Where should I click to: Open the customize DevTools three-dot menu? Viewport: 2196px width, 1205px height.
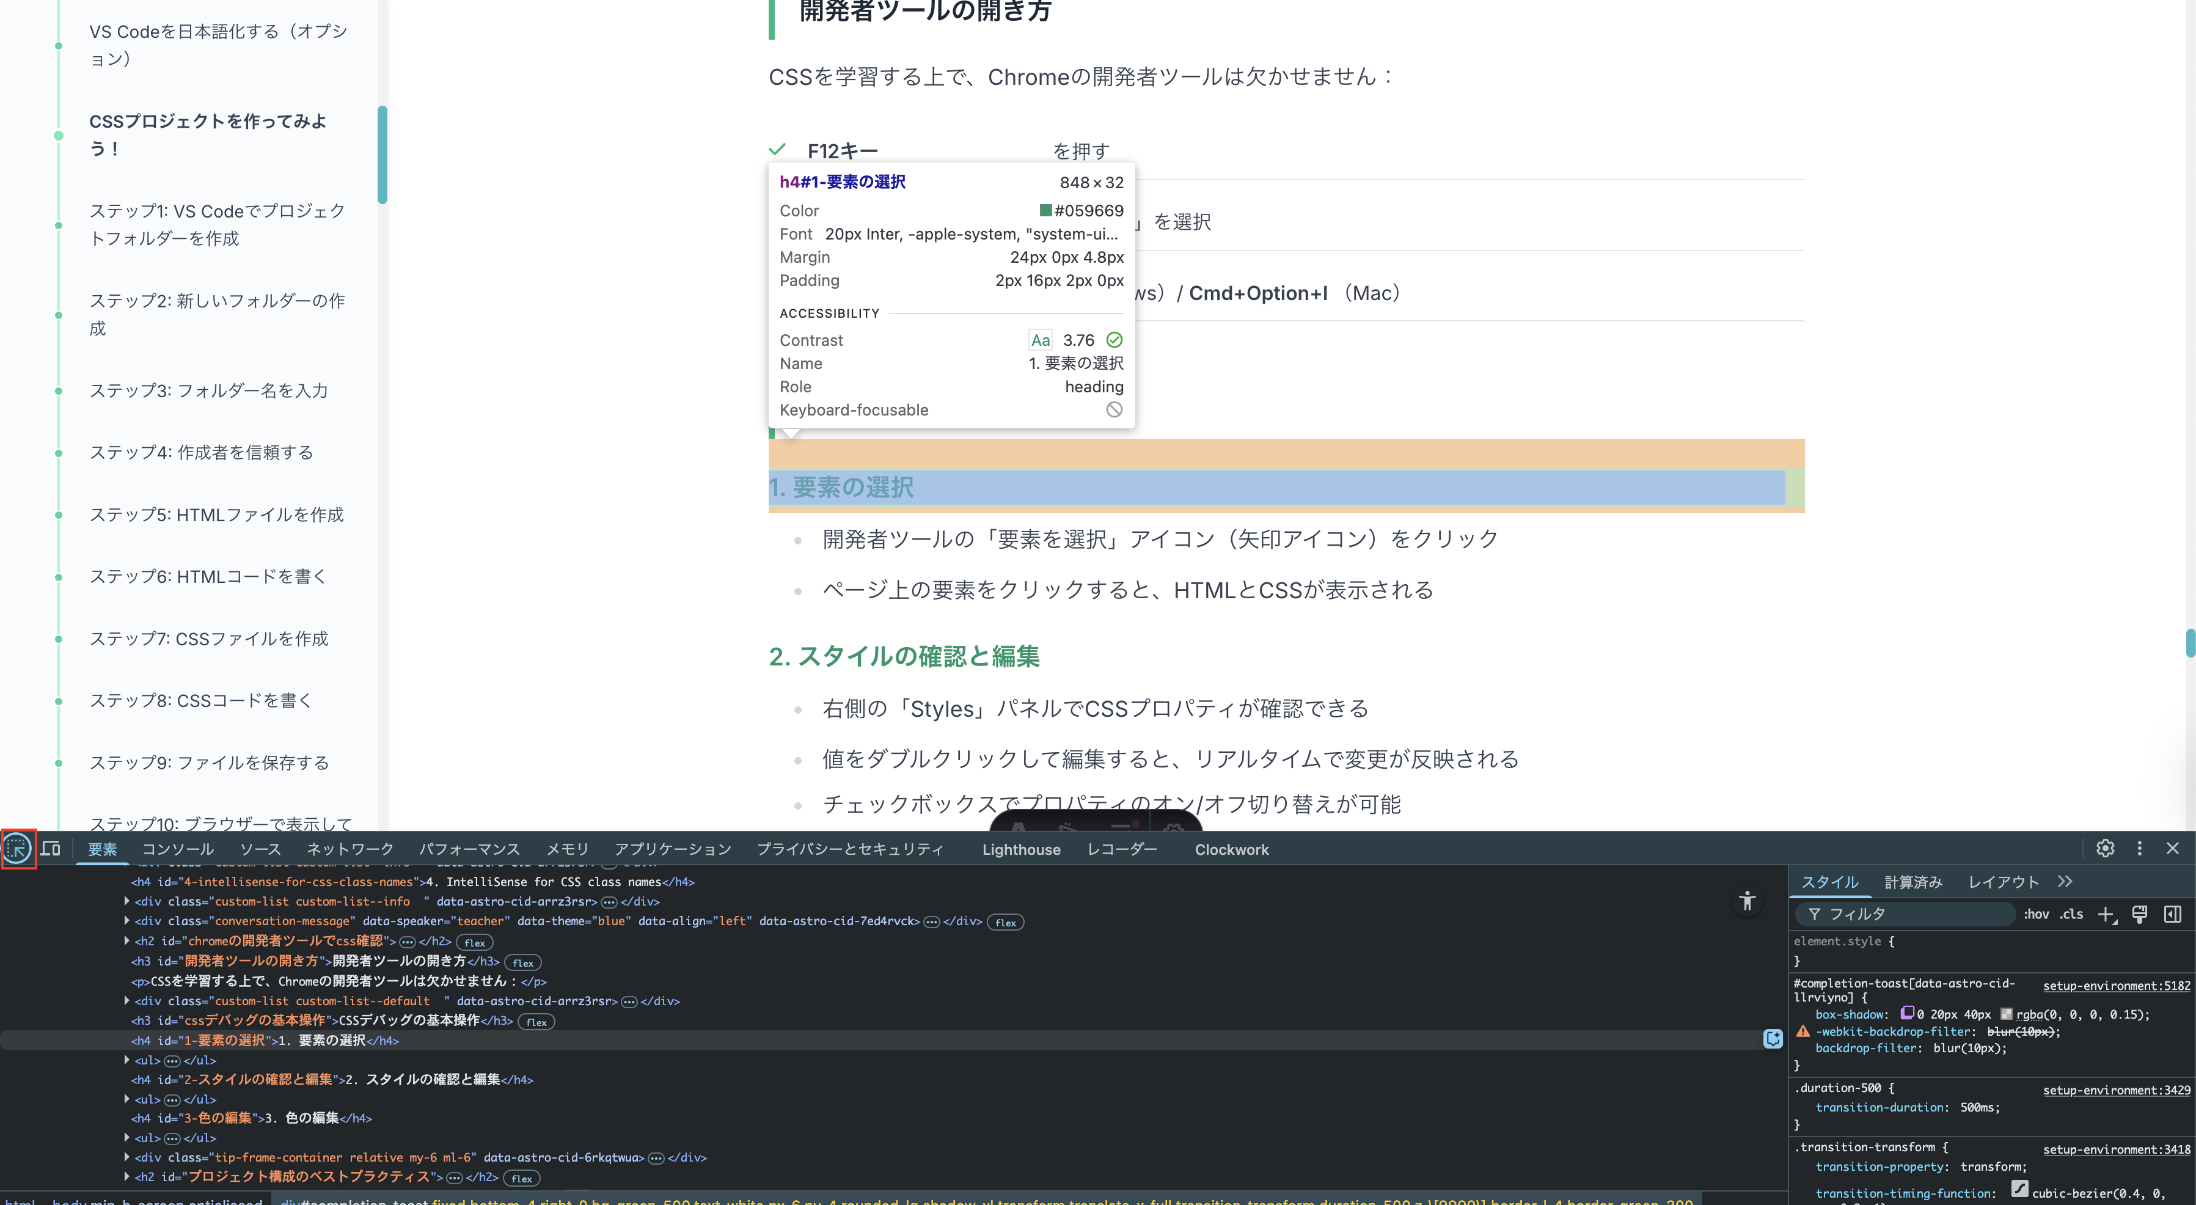(2140, 849)
